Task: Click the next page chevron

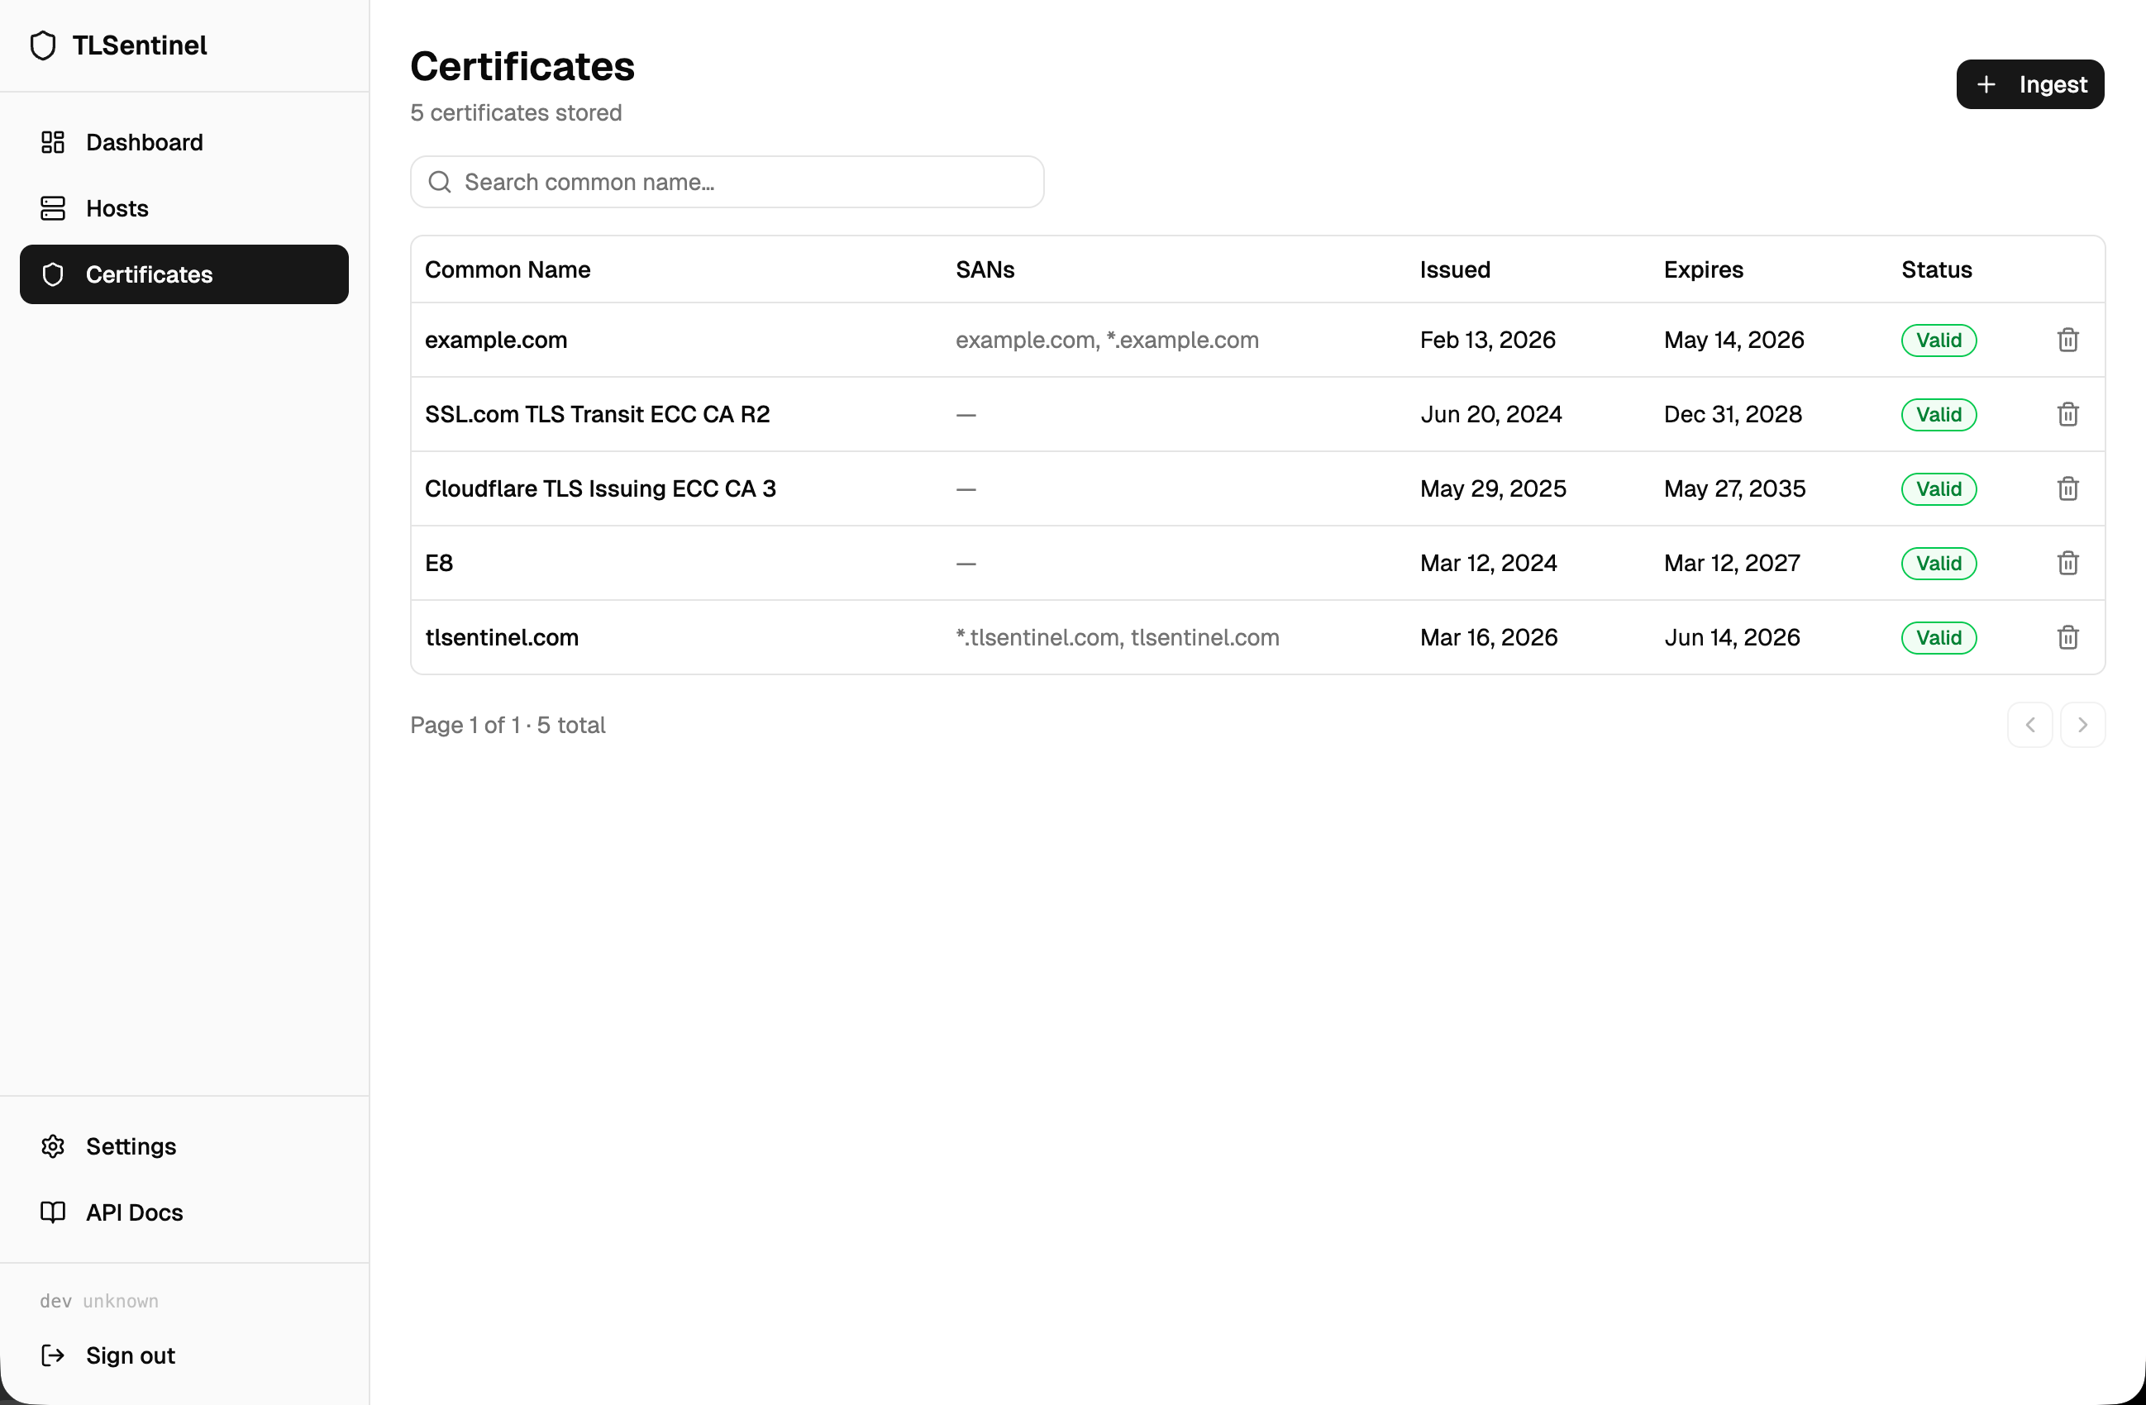Action: tap(2083, 725)
